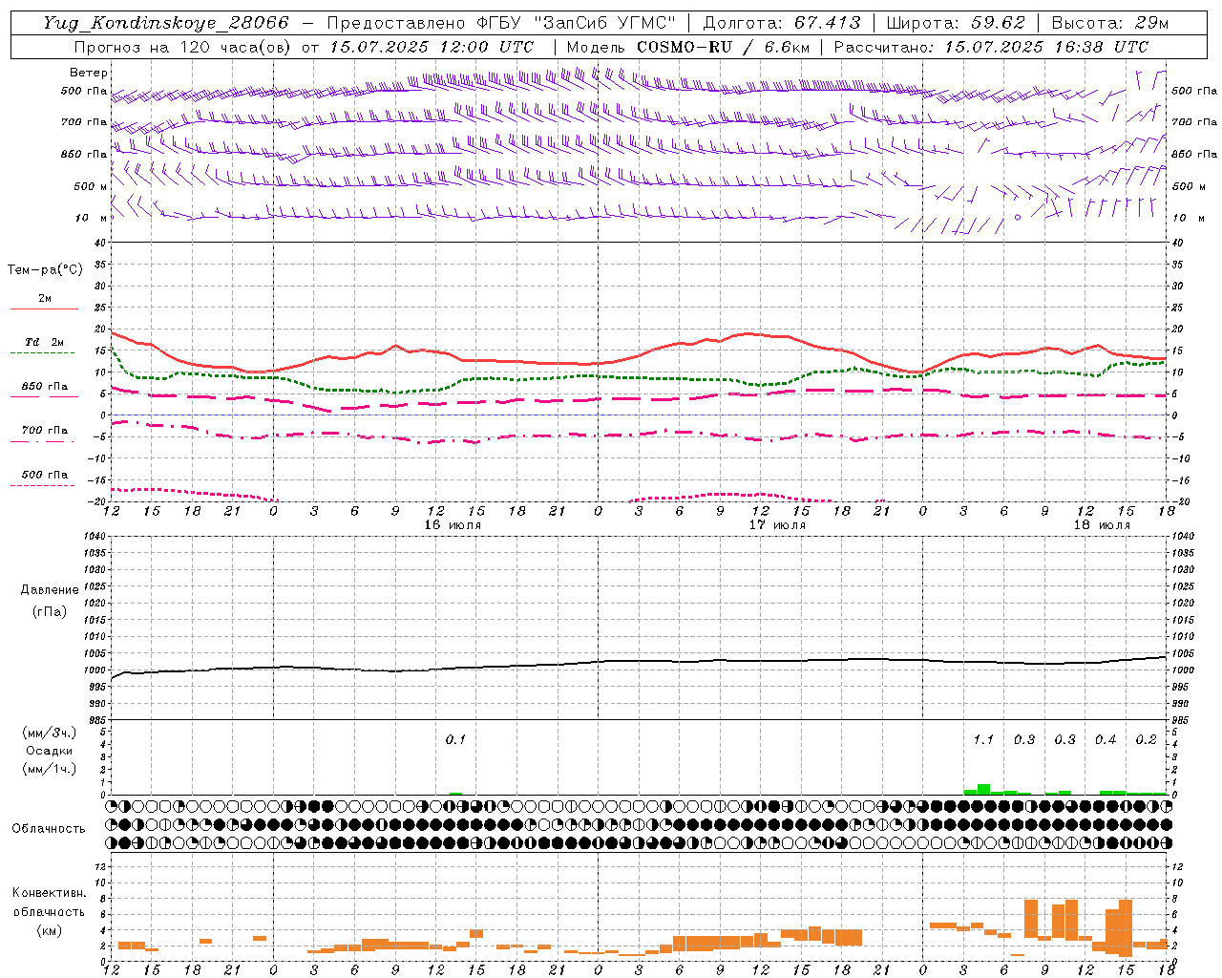Click the Высота: 29м value

pyautogui.click(x=1110, y=23)
